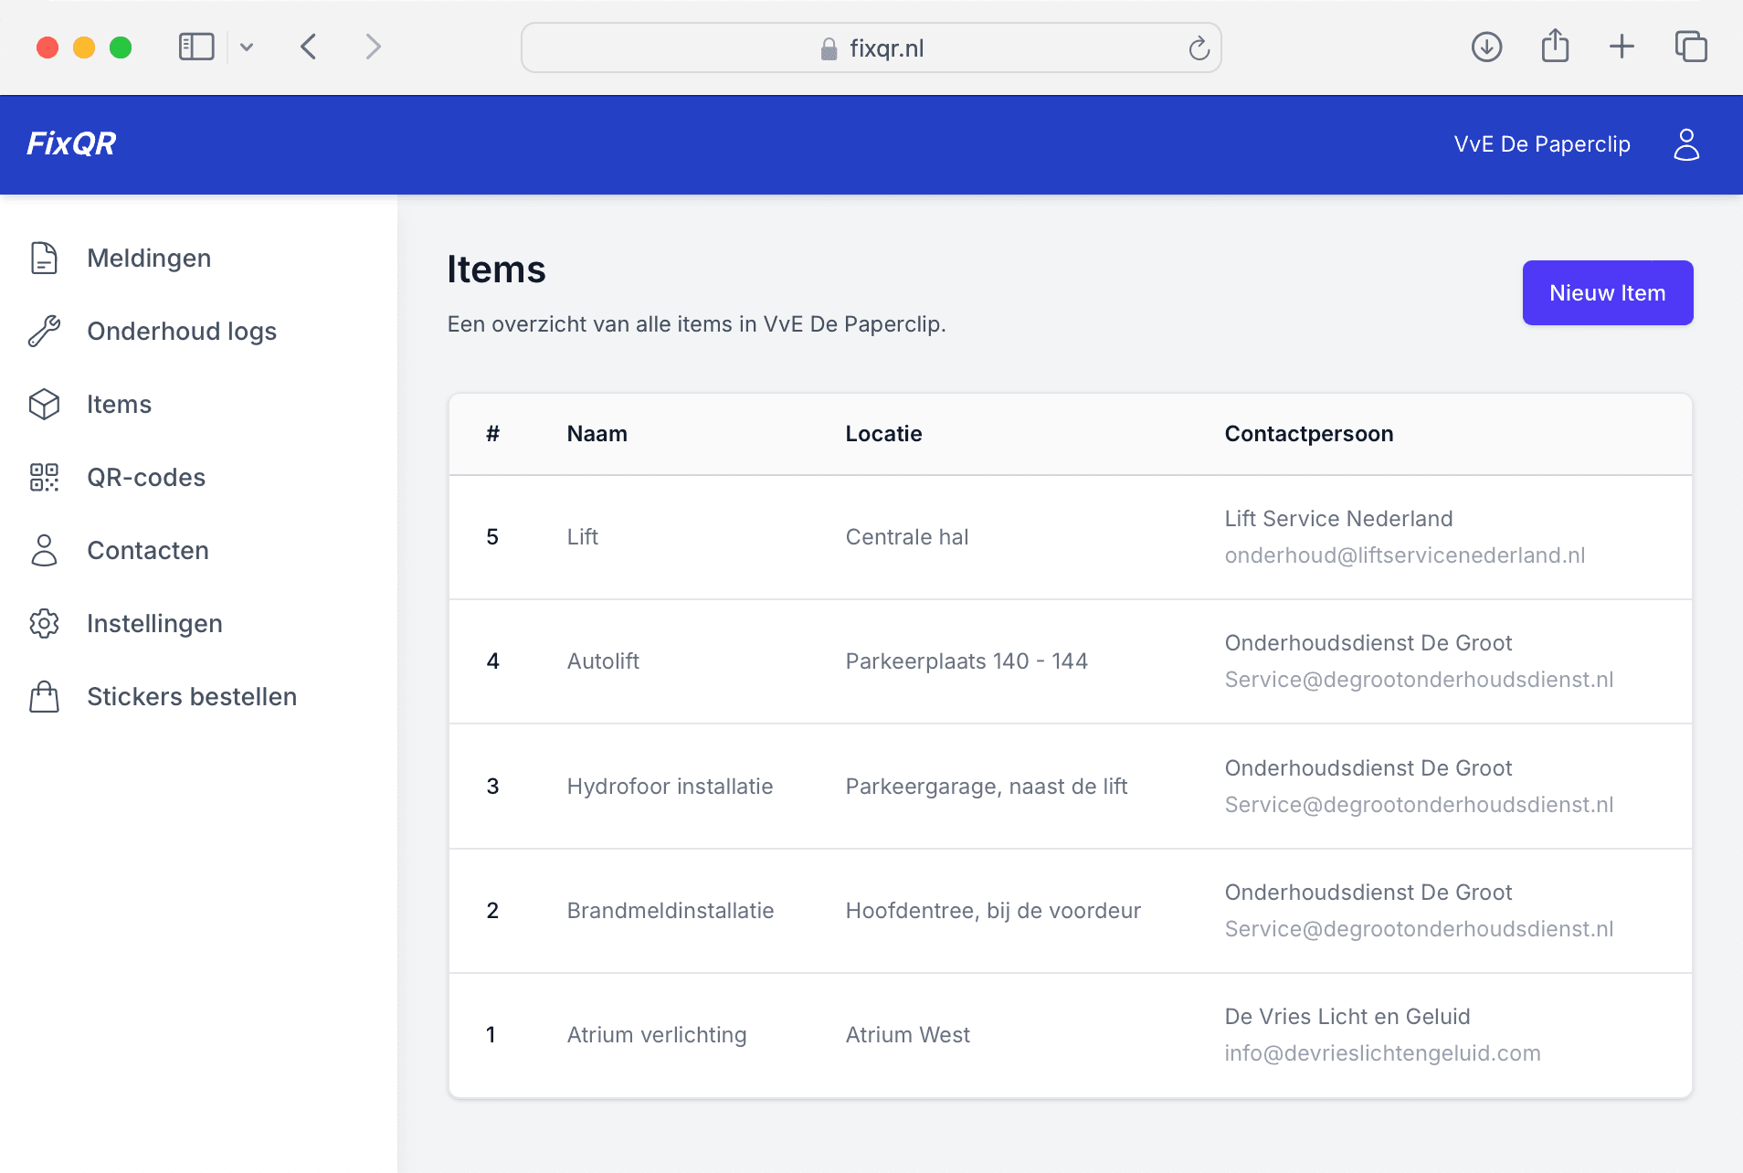The image size is (1743, 1173).
Task: Select the Hydrofoor installatie item
Action: [670, 787]
